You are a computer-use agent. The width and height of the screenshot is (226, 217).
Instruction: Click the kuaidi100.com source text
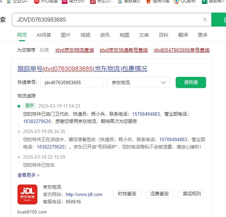coord(32,212)
